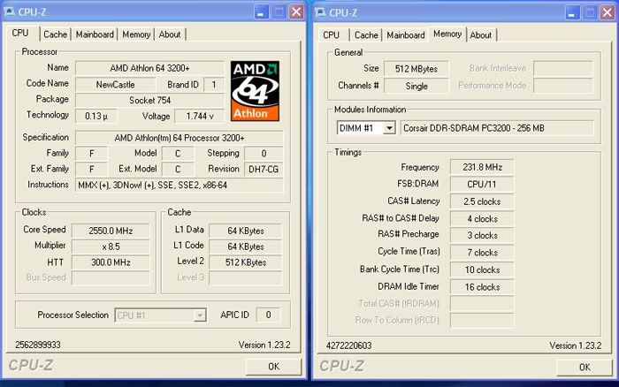The width and height of the screenshot is (619, 387).
Task: Switch to Memory tab in left window
Action: click(136, 34)
